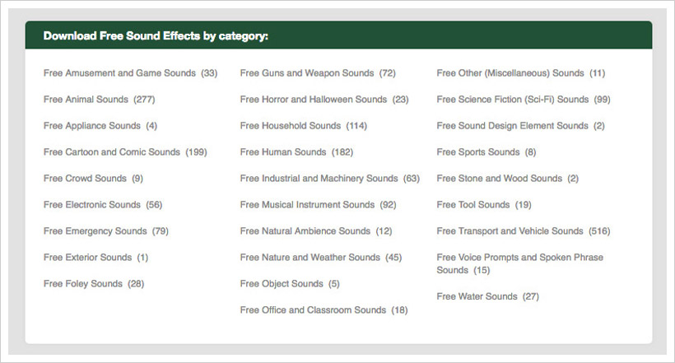
Task: Open Free Animal Sounds category
Action: point(86,100)
